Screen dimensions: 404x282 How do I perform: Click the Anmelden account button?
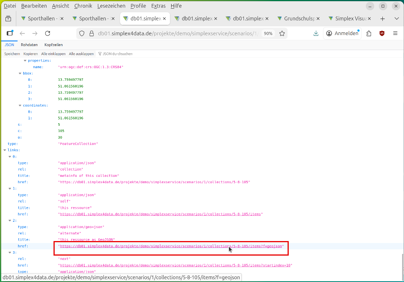tap(341, 33)
